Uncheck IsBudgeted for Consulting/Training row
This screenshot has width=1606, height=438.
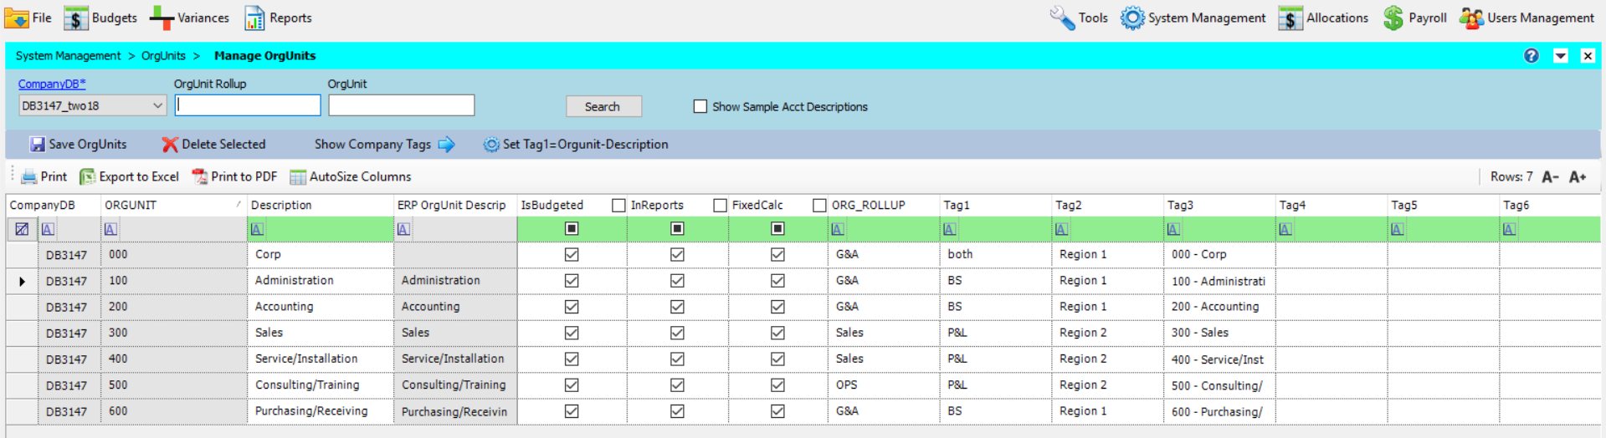click(572, 385)
